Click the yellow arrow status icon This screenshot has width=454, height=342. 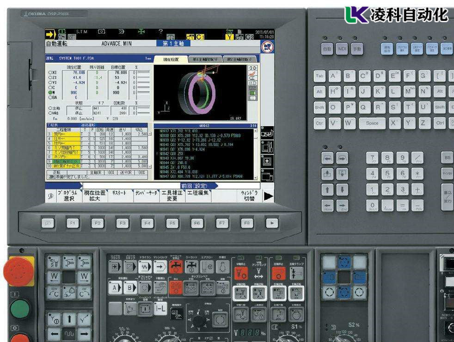[x=49, y=34]
